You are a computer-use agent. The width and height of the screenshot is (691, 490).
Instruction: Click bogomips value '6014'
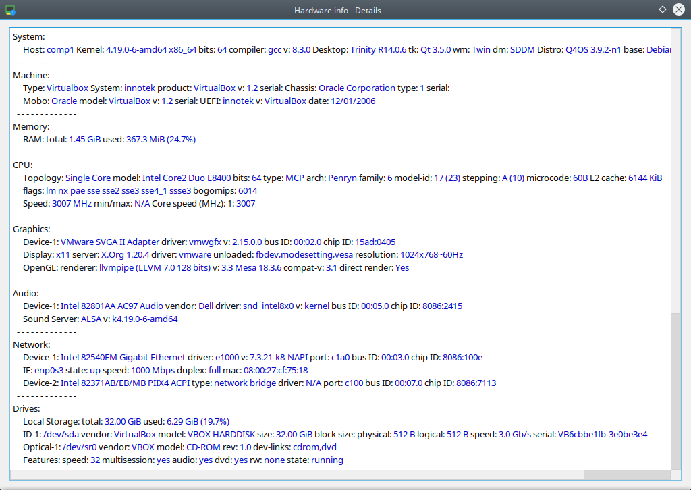248,191
